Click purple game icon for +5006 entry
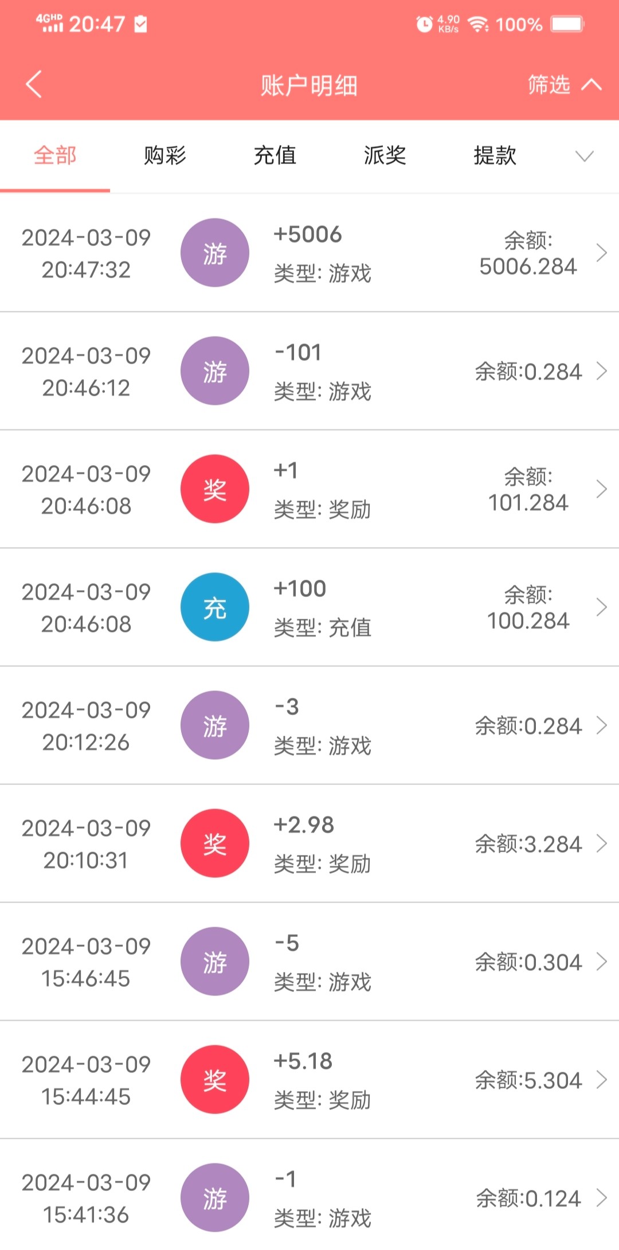 pyautogui.click(x=215, y=253)
